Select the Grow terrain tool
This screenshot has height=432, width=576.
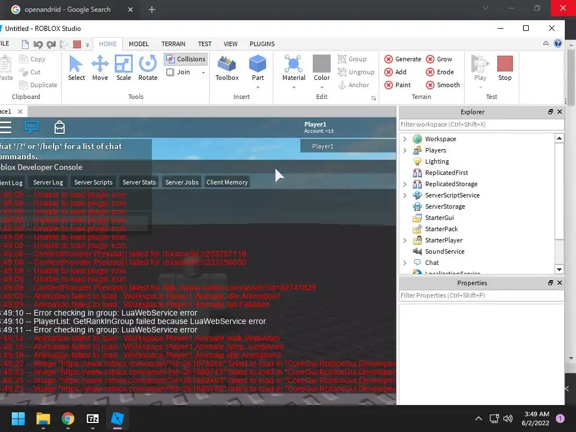click(x=439, y=59)
